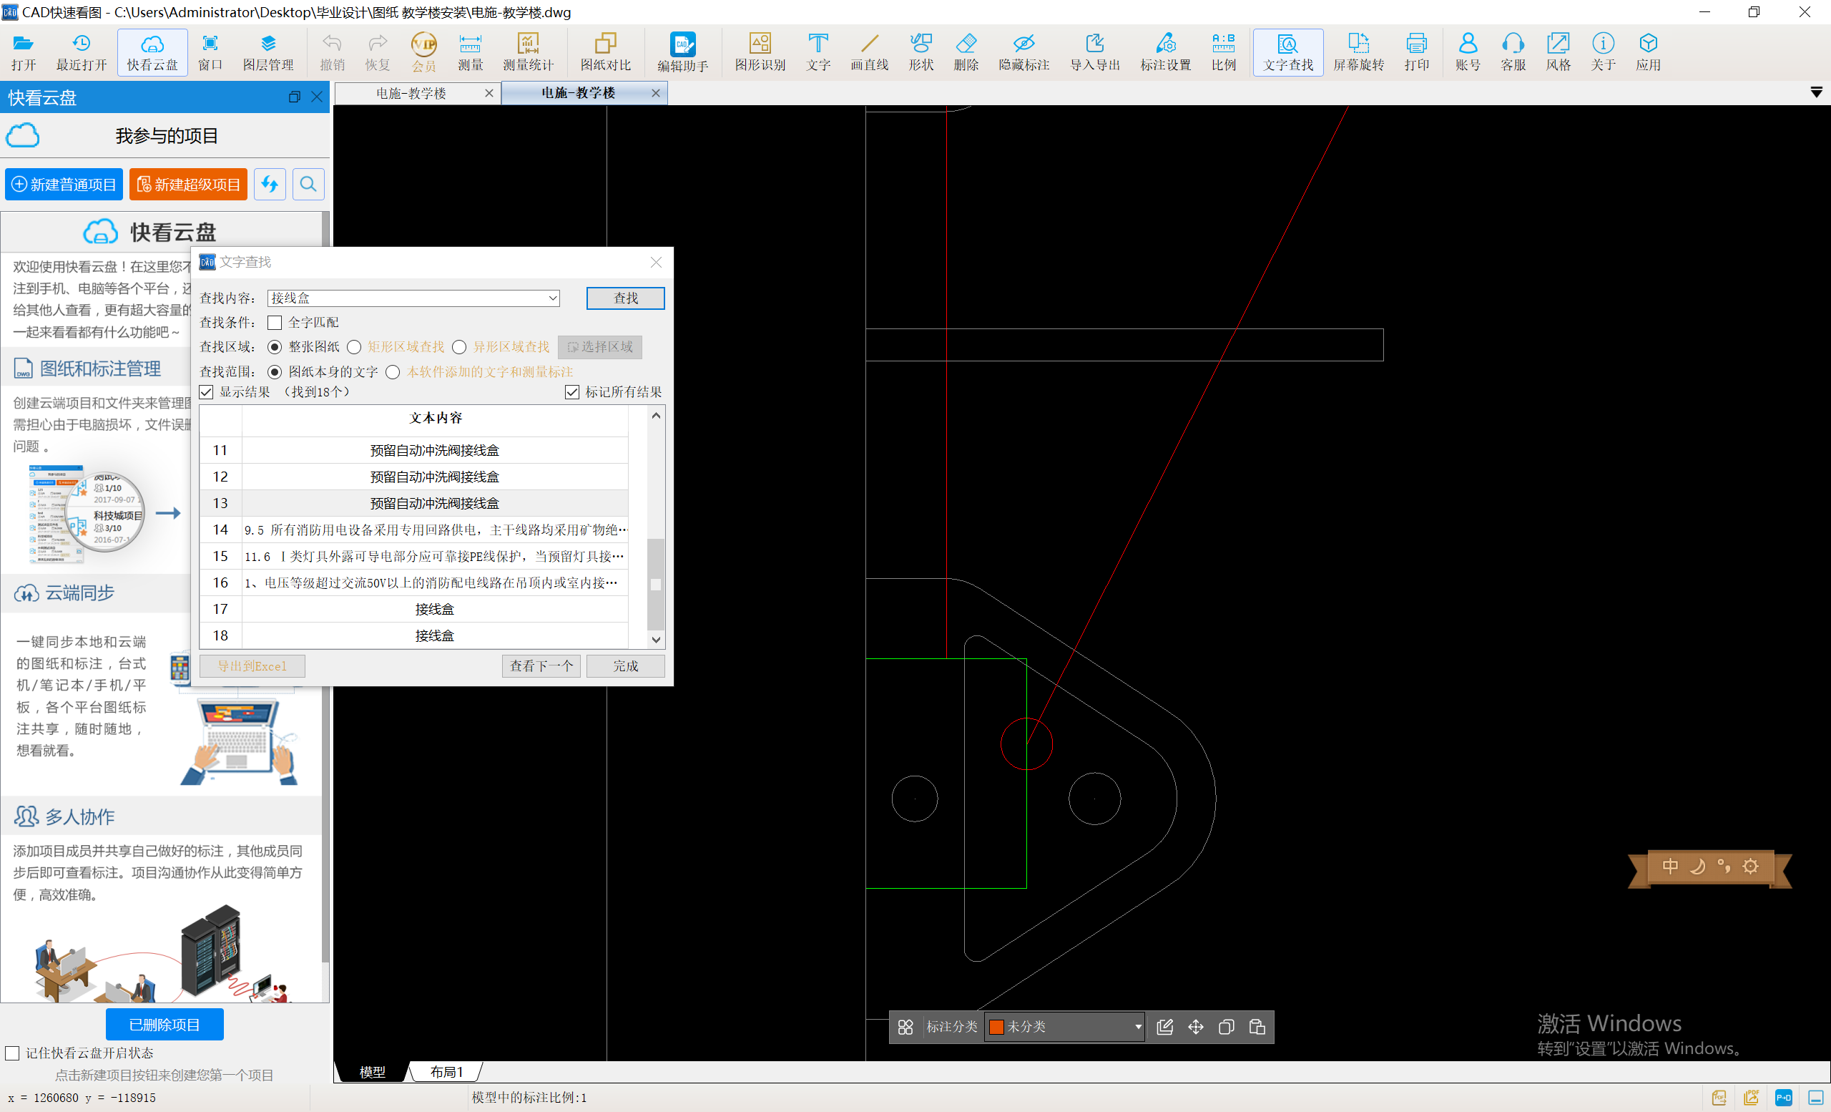Switch to the 模型 model tab

tap(373, 1071)
